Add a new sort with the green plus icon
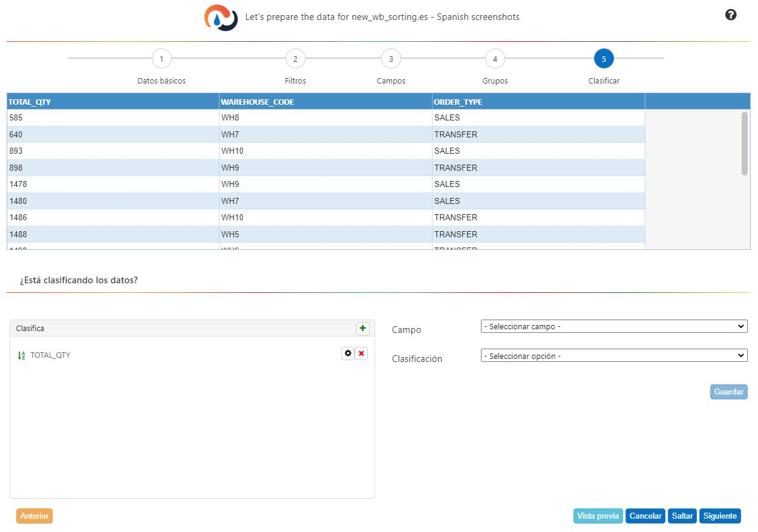 [362, 329]
